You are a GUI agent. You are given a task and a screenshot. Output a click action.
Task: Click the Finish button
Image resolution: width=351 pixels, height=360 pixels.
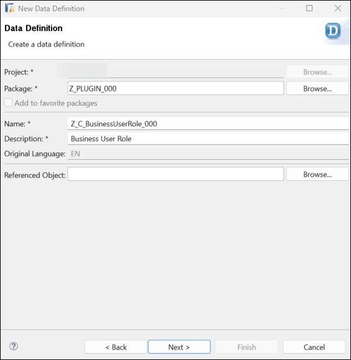point(247,347)
